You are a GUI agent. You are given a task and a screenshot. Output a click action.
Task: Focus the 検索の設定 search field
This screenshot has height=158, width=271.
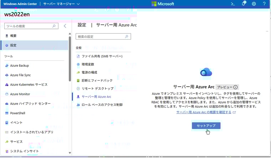[x=103, y=36]
